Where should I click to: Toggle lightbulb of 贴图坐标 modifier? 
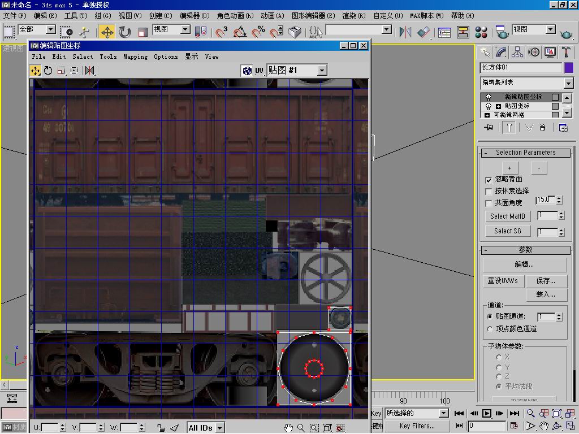[x=489, y=106]
